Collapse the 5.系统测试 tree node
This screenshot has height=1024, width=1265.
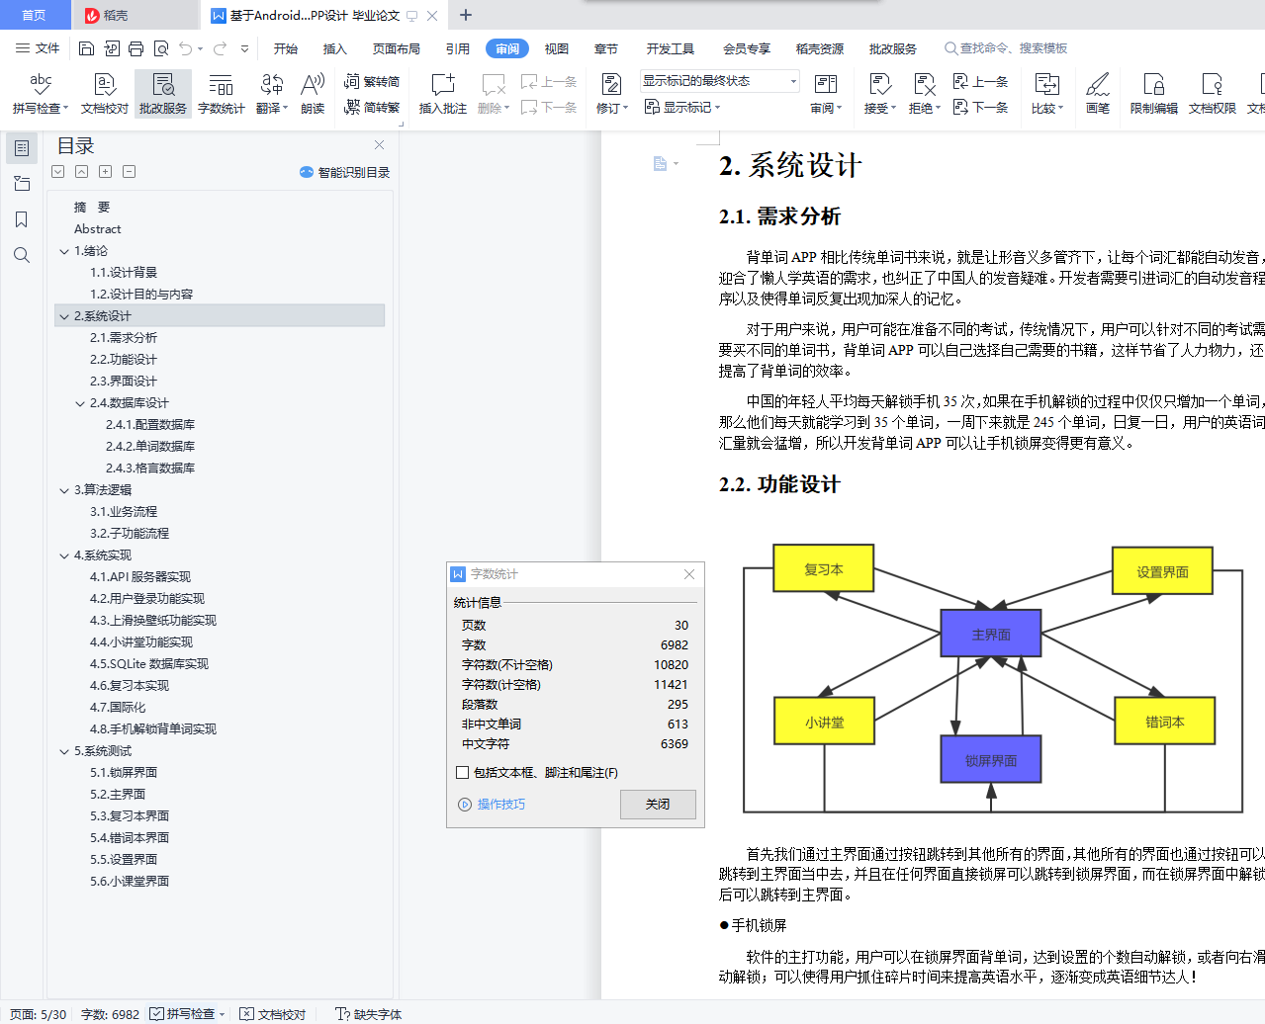(x=64, y=751)
